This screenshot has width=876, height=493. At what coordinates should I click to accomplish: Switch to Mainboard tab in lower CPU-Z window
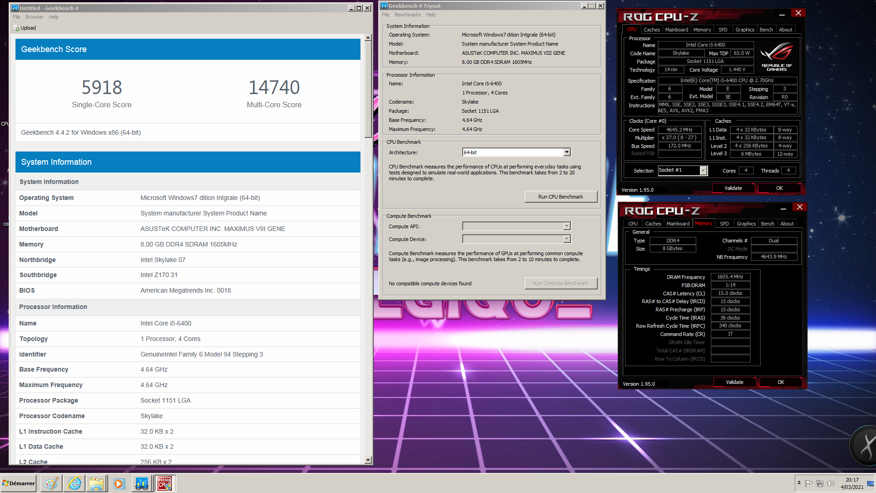678,224
